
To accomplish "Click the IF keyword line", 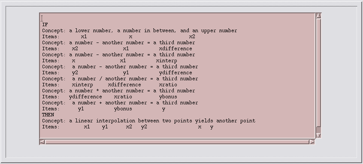I will pos(45,24).
